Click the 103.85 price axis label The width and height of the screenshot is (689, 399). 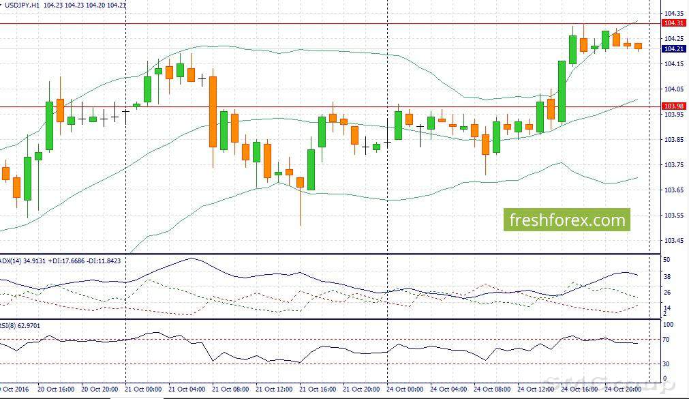(673, 140)
